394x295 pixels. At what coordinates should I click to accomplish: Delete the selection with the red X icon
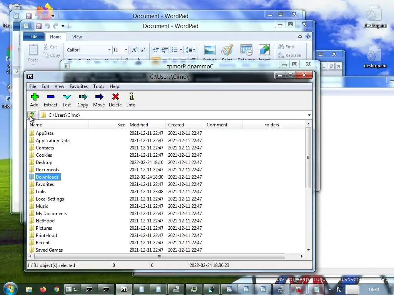point(115,100)
